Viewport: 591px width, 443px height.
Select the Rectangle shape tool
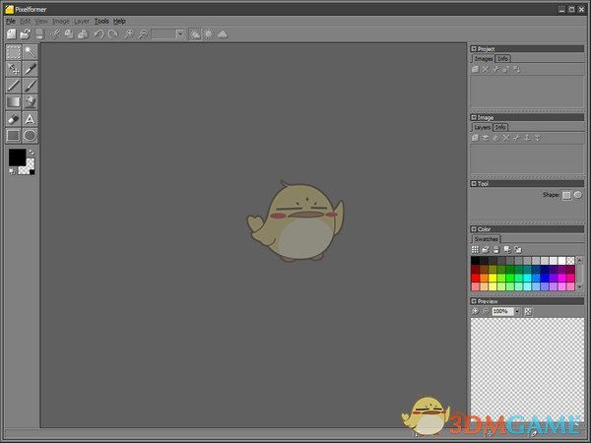pyautogui.click(x=13, y=136)
